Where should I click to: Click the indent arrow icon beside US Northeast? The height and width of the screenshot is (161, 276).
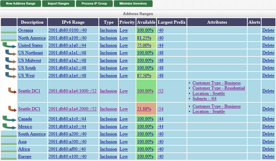tap(11, 53)
